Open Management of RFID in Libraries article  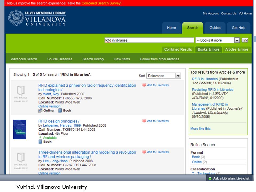(210, 106)
